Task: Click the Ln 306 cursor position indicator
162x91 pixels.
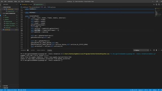Action: click(133, 90)
